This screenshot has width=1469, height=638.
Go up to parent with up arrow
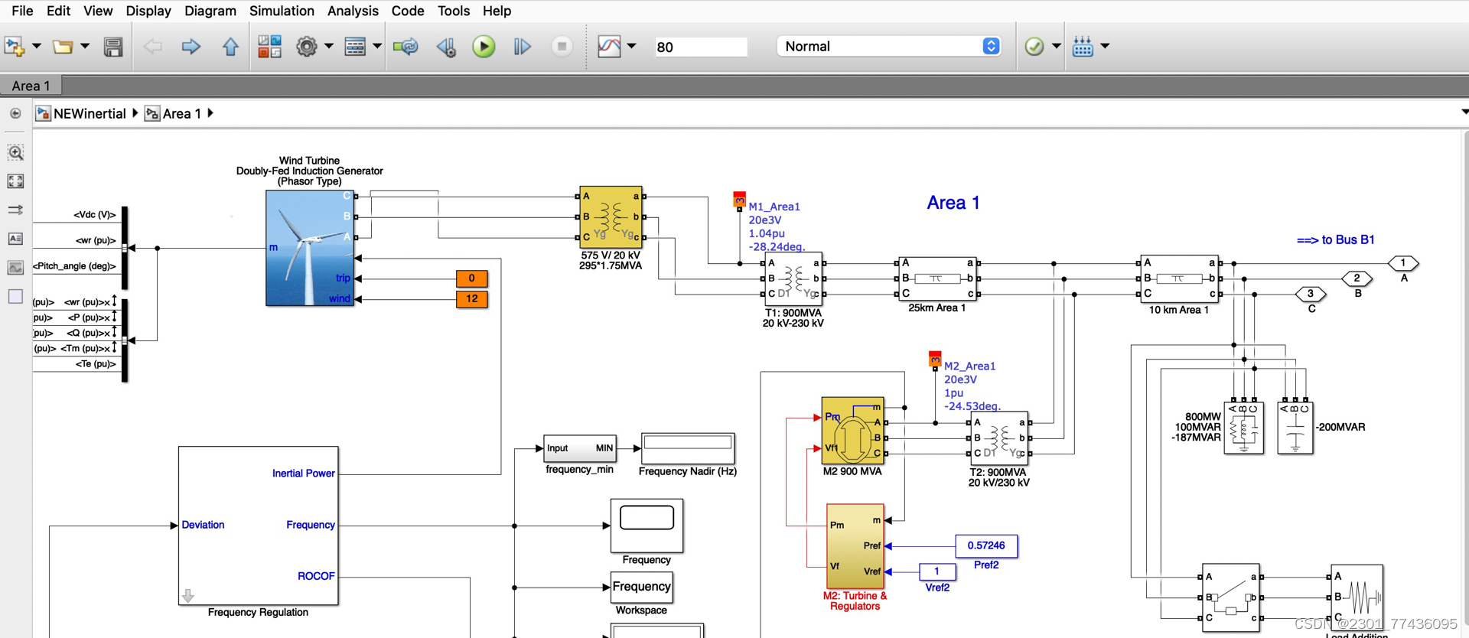(230, 47)
